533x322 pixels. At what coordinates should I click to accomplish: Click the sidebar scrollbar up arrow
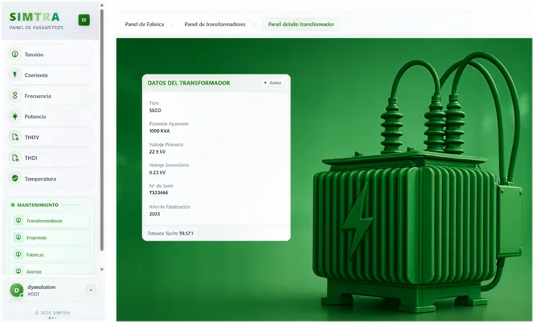tap(101, 5)
